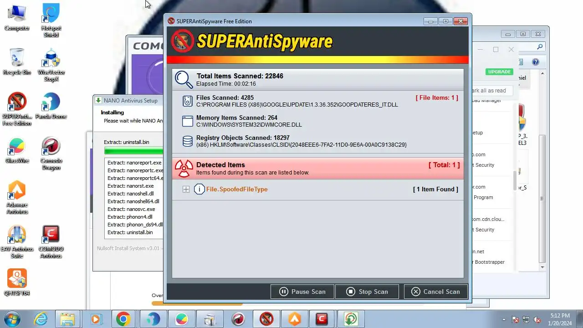
Task: Select the GlassWire desktop shortcut
Action: click(x=17, y=150)
